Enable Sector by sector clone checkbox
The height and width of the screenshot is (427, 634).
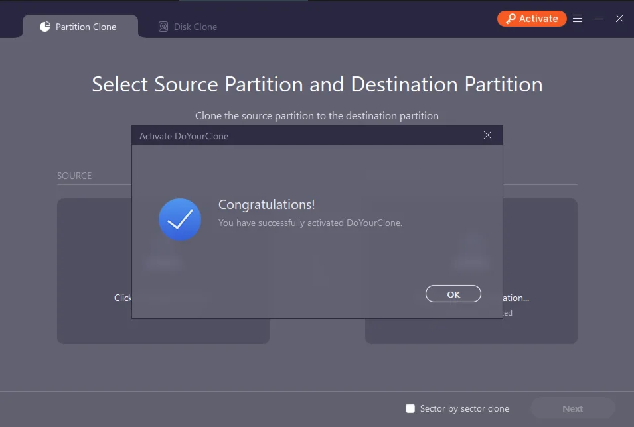point(410,408)
